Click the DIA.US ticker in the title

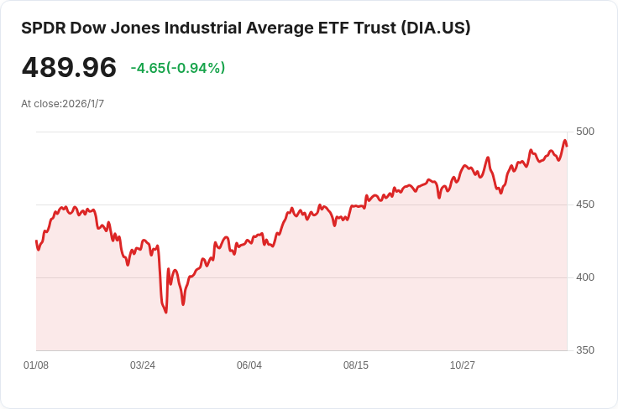436,28
